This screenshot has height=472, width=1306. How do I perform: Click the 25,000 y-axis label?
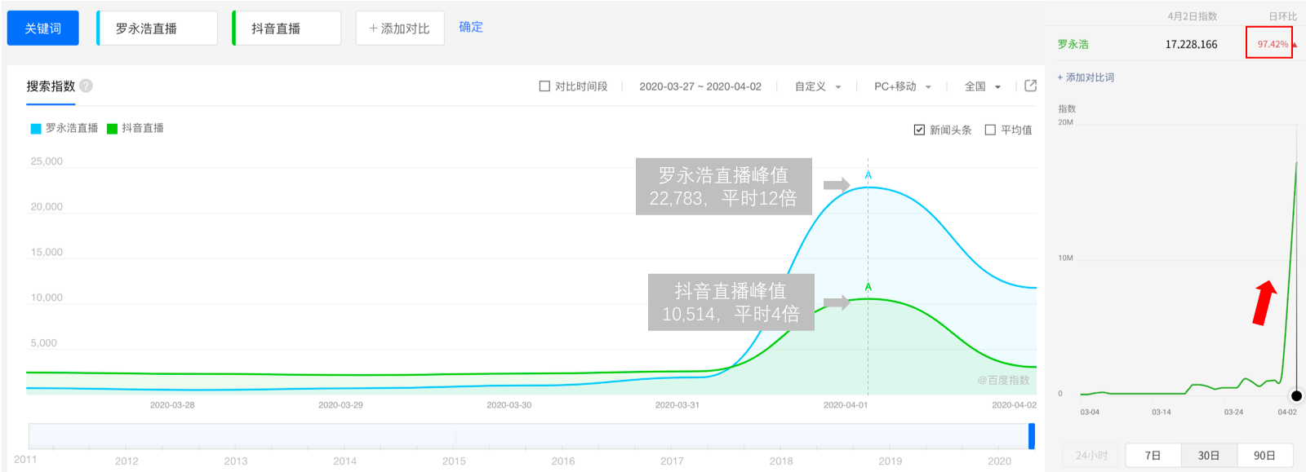tap(47, 161)
